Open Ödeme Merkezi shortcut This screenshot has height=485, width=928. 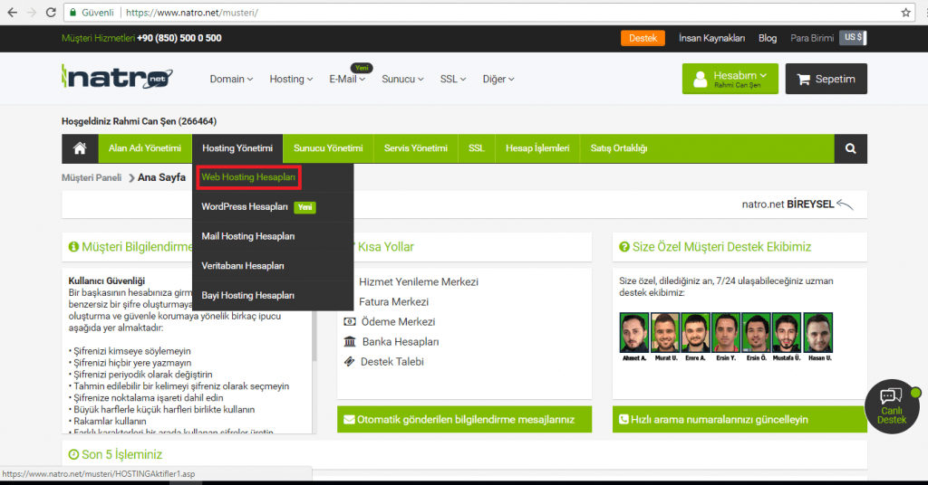[x=398, y=322]
